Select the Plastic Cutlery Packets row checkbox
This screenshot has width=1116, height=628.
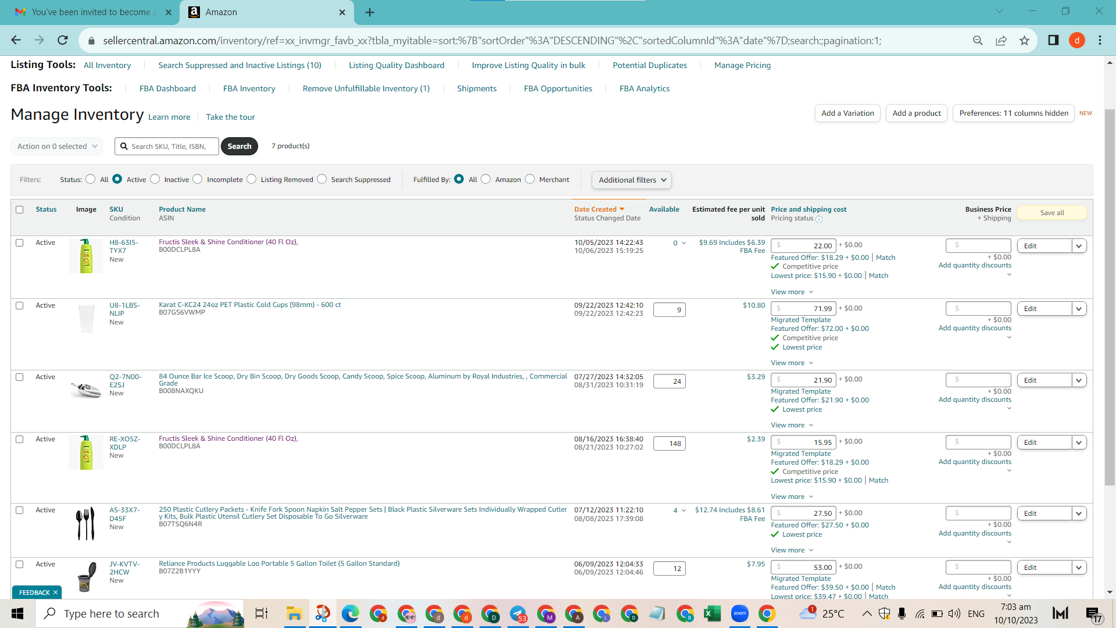pos(20,510)
